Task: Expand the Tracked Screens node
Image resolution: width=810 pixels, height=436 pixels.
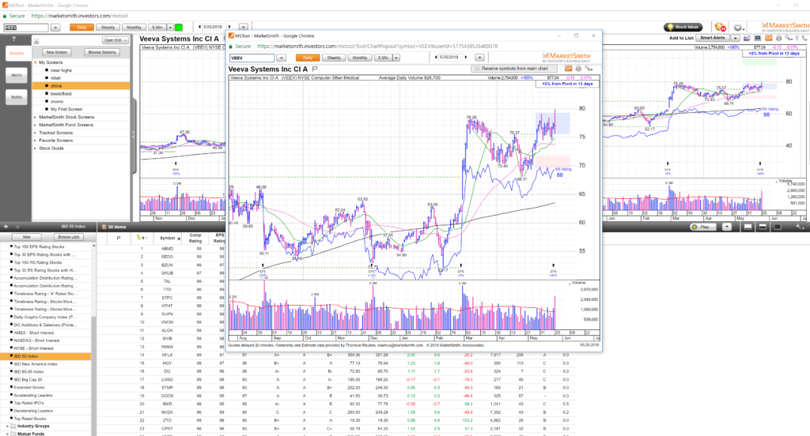Action: pyautogui.click(x=36, y=133)
